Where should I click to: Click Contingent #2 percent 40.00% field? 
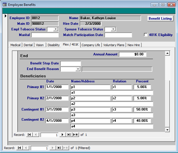point(142,121)
